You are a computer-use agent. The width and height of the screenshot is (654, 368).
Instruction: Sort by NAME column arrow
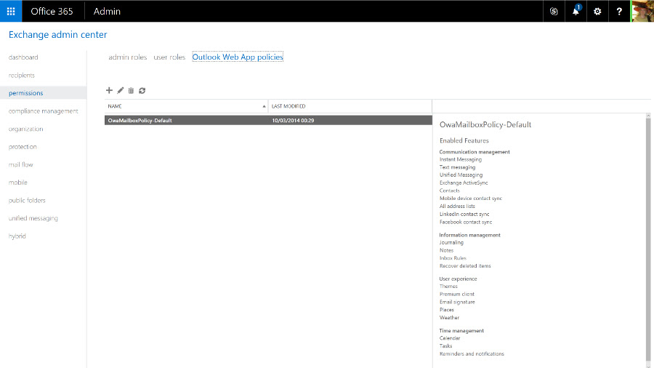click(264, 106)
